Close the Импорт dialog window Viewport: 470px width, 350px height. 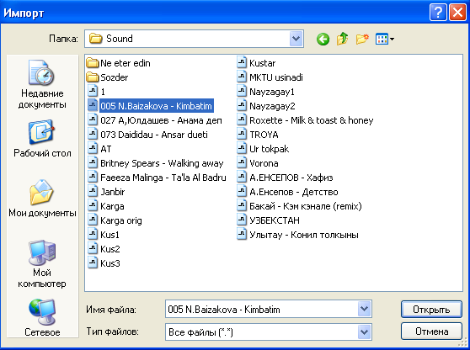click(457, 13)
